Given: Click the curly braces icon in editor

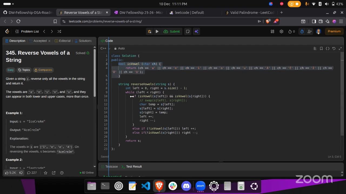Looking at the screenshot, I should coord(328,48).
